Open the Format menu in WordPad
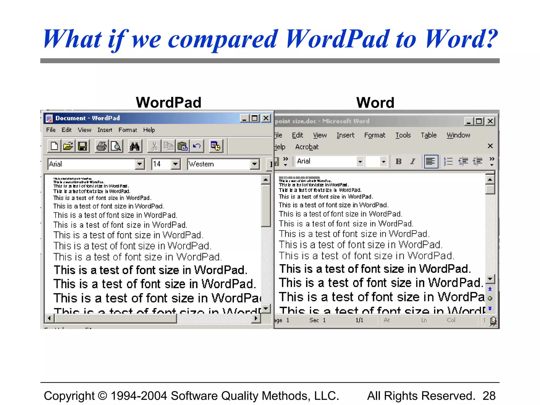This screenshot has width=540, height=405. click(x=128, y=130)
